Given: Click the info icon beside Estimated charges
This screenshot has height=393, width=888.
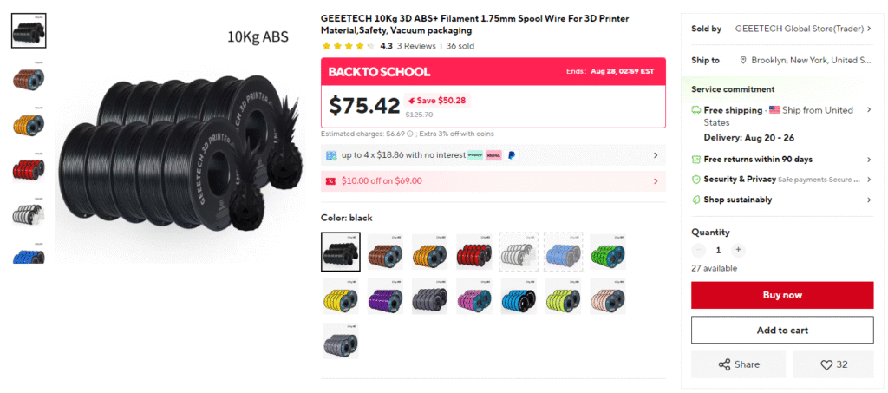Looking at the screenshot, I should coord(410,134).
